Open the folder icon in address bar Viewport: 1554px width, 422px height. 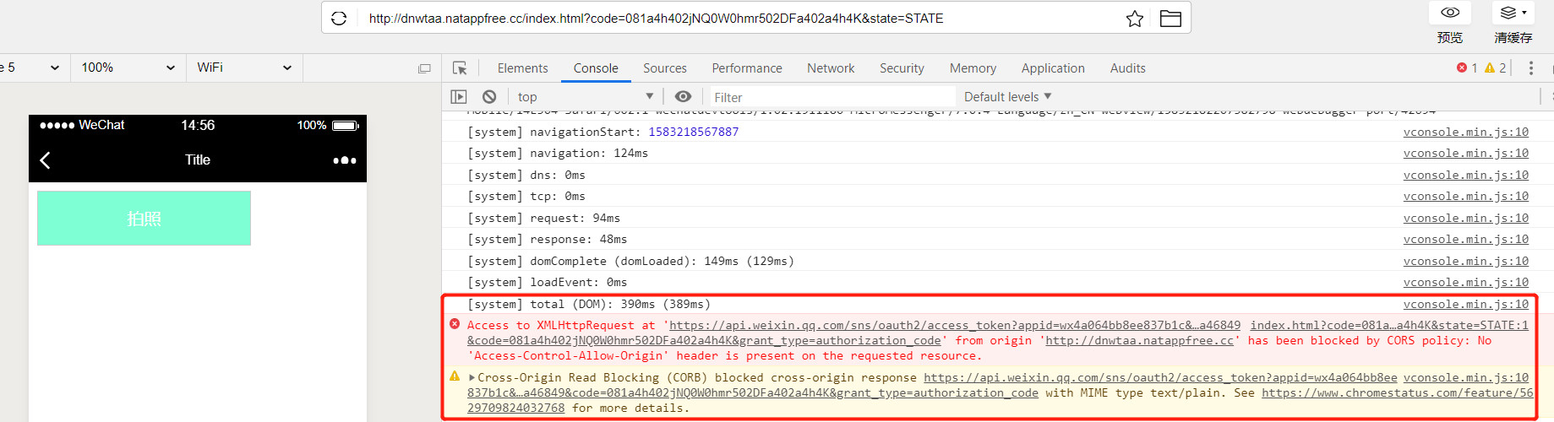[1170, 19]
